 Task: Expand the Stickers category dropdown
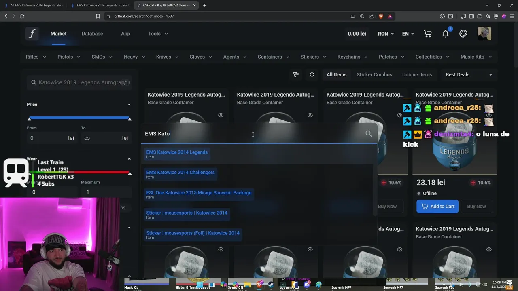(x=313, y=57)
